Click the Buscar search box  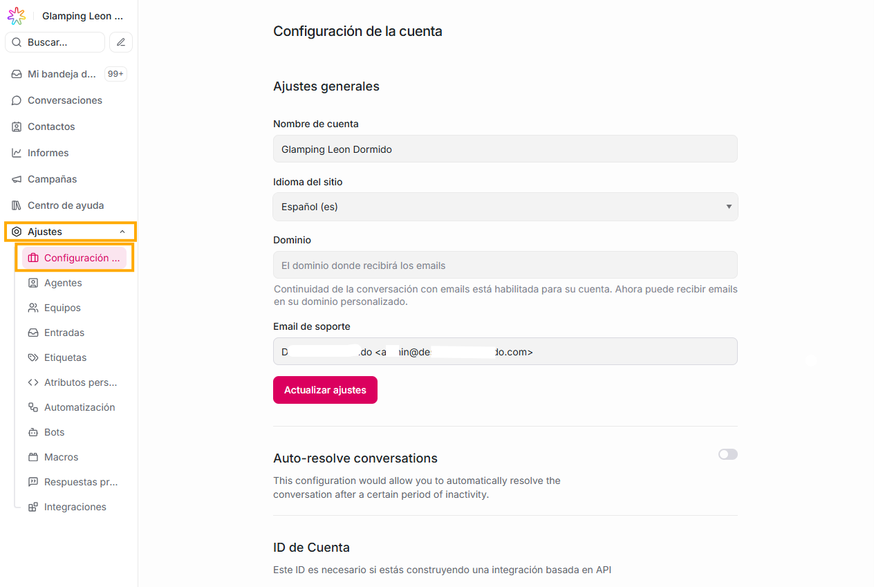[x=55, y=42]
